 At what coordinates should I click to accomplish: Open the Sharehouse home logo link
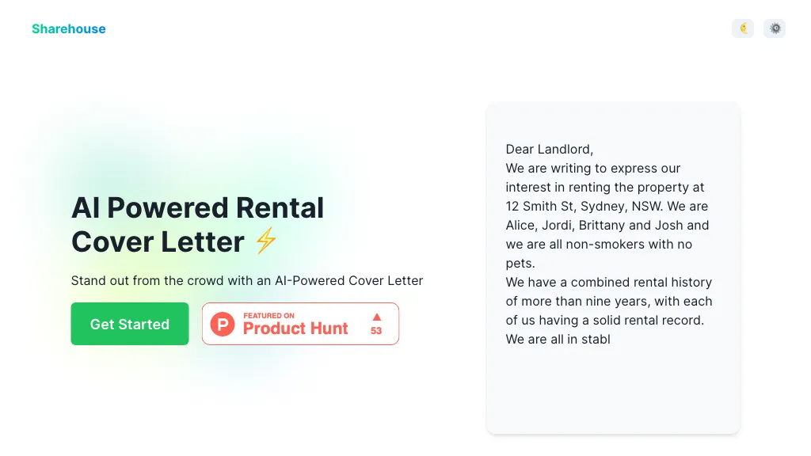69,29
